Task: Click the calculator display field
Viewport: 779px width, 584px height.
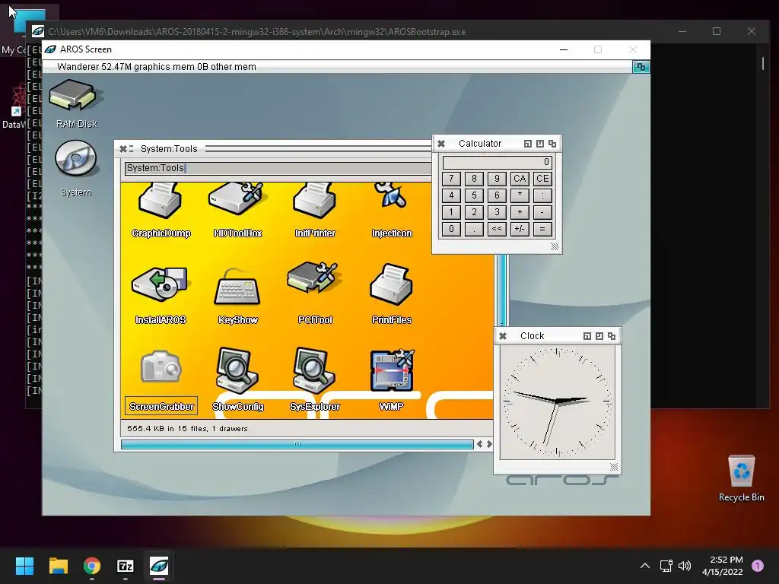Action: 498,163
